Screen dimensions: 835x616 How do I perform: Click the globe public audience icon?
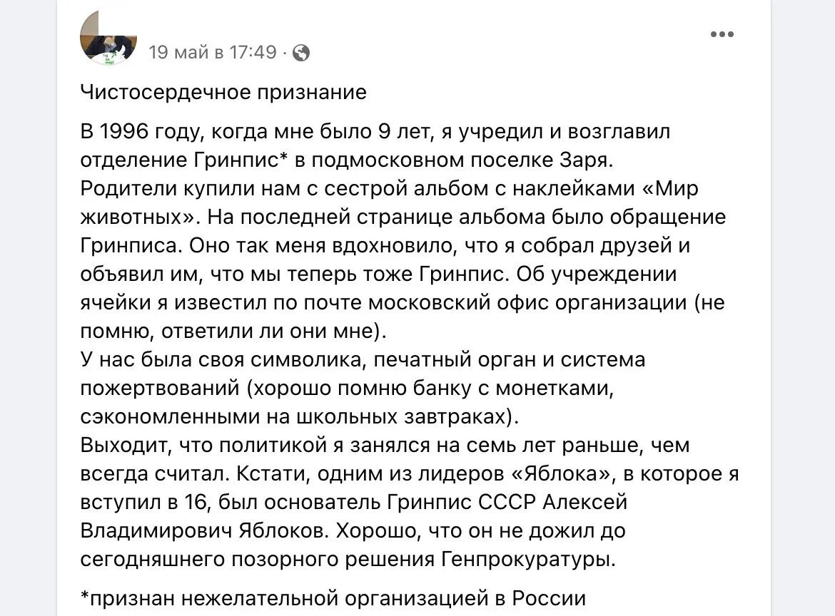click(301, 53)
